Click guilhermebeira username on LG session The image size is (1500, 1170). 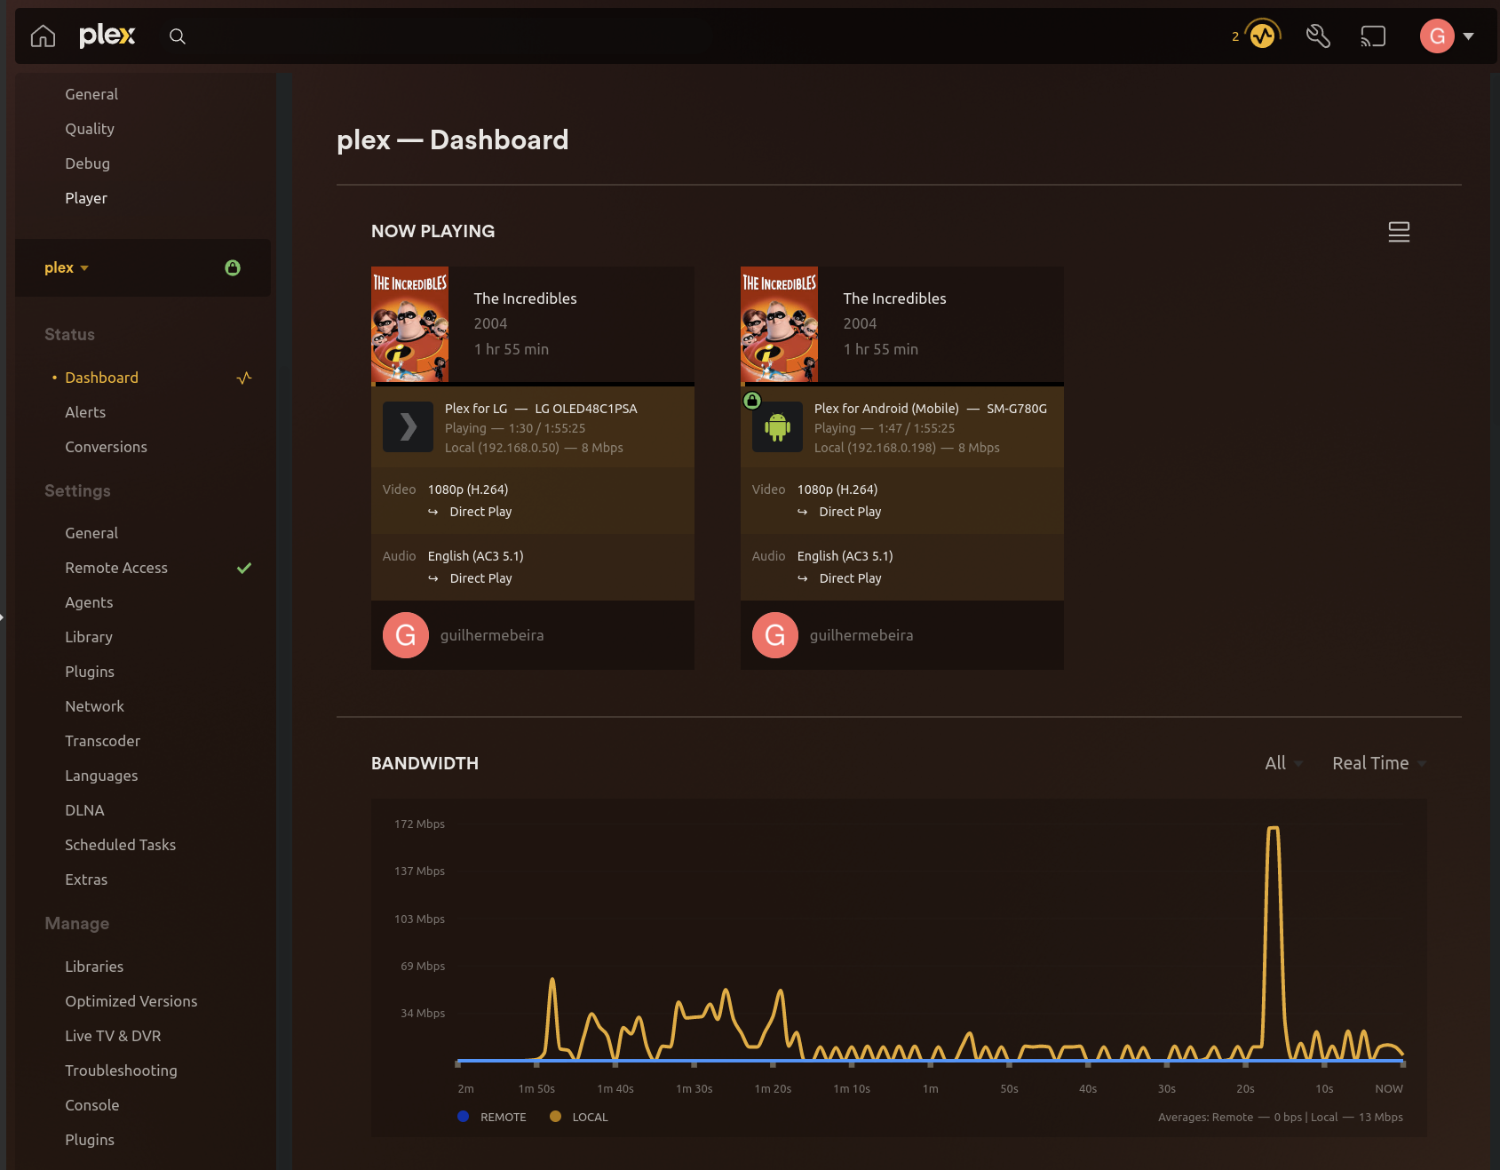492,635
